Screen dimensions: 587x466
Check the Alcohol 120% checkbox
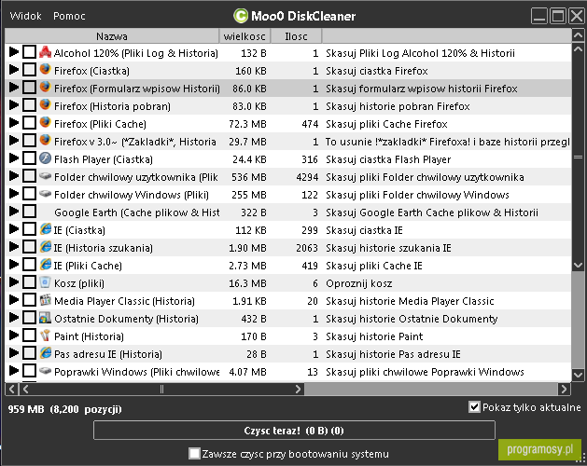[29, 52]
